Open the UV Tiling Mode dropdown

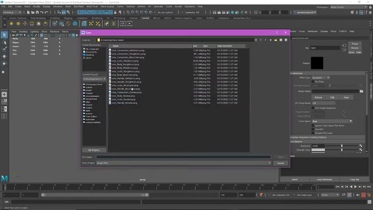pyautogui.click(x=323, y=103)
